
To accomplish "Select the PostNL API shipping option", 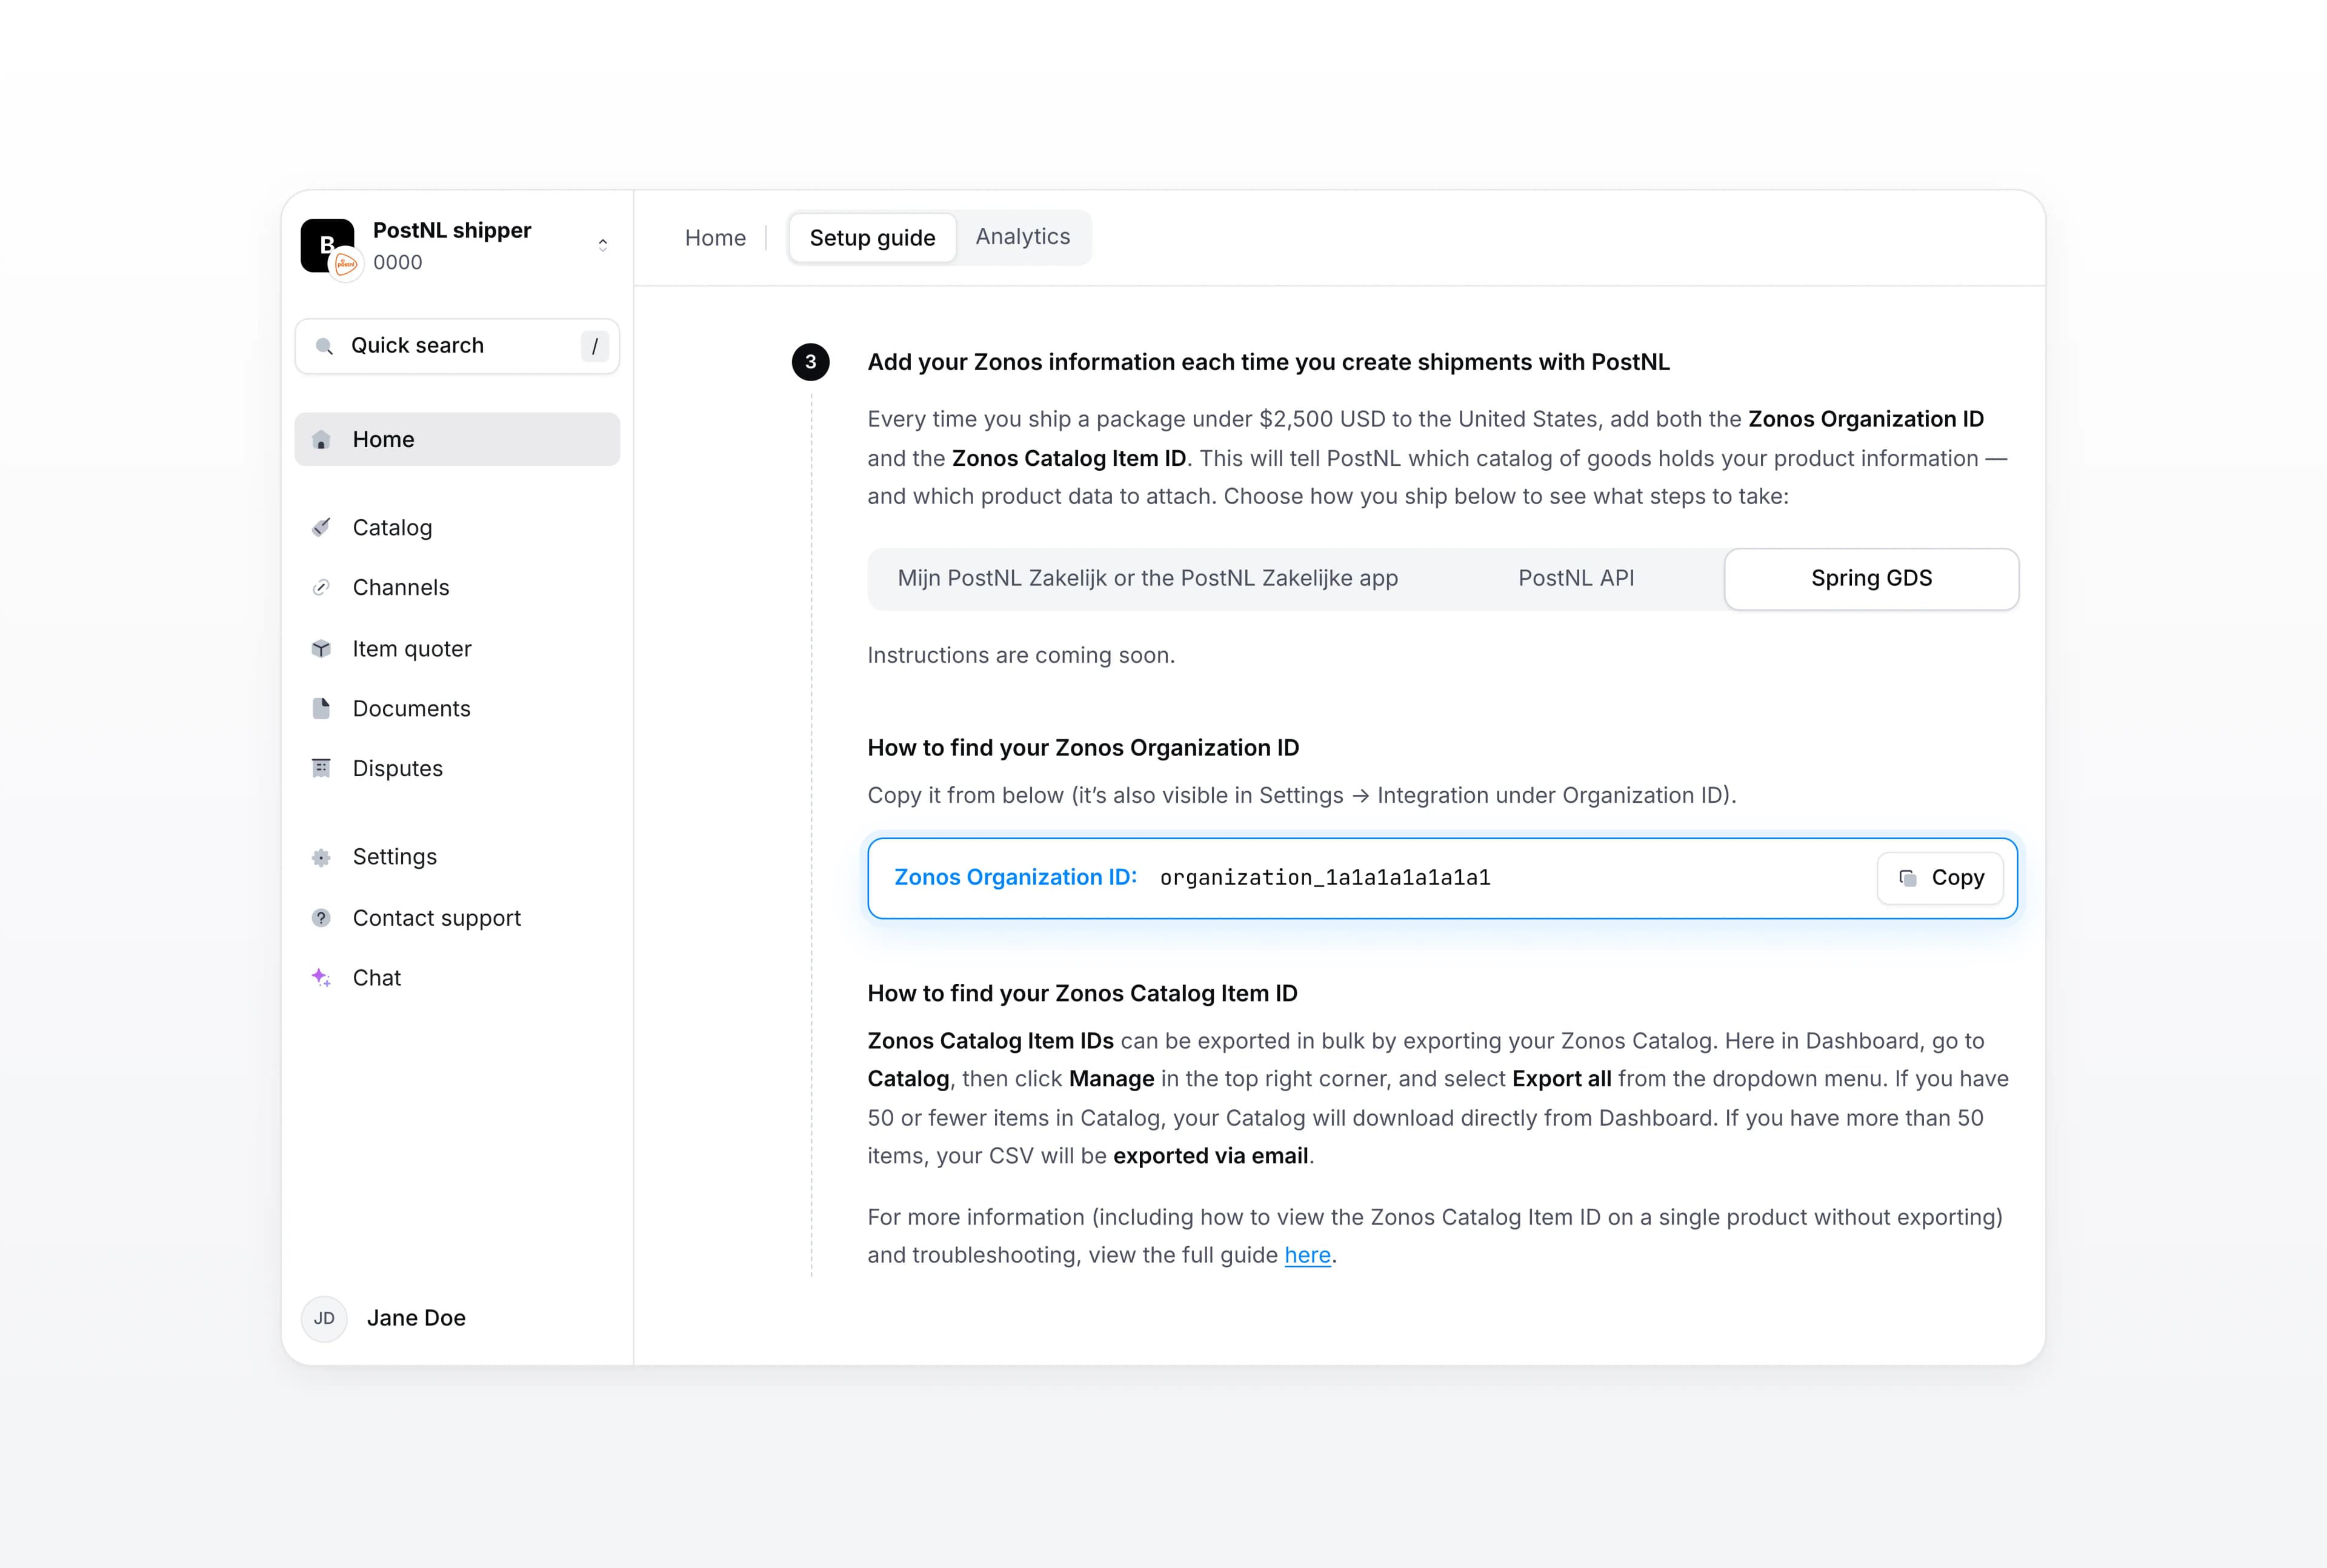I will point(1576,578).
